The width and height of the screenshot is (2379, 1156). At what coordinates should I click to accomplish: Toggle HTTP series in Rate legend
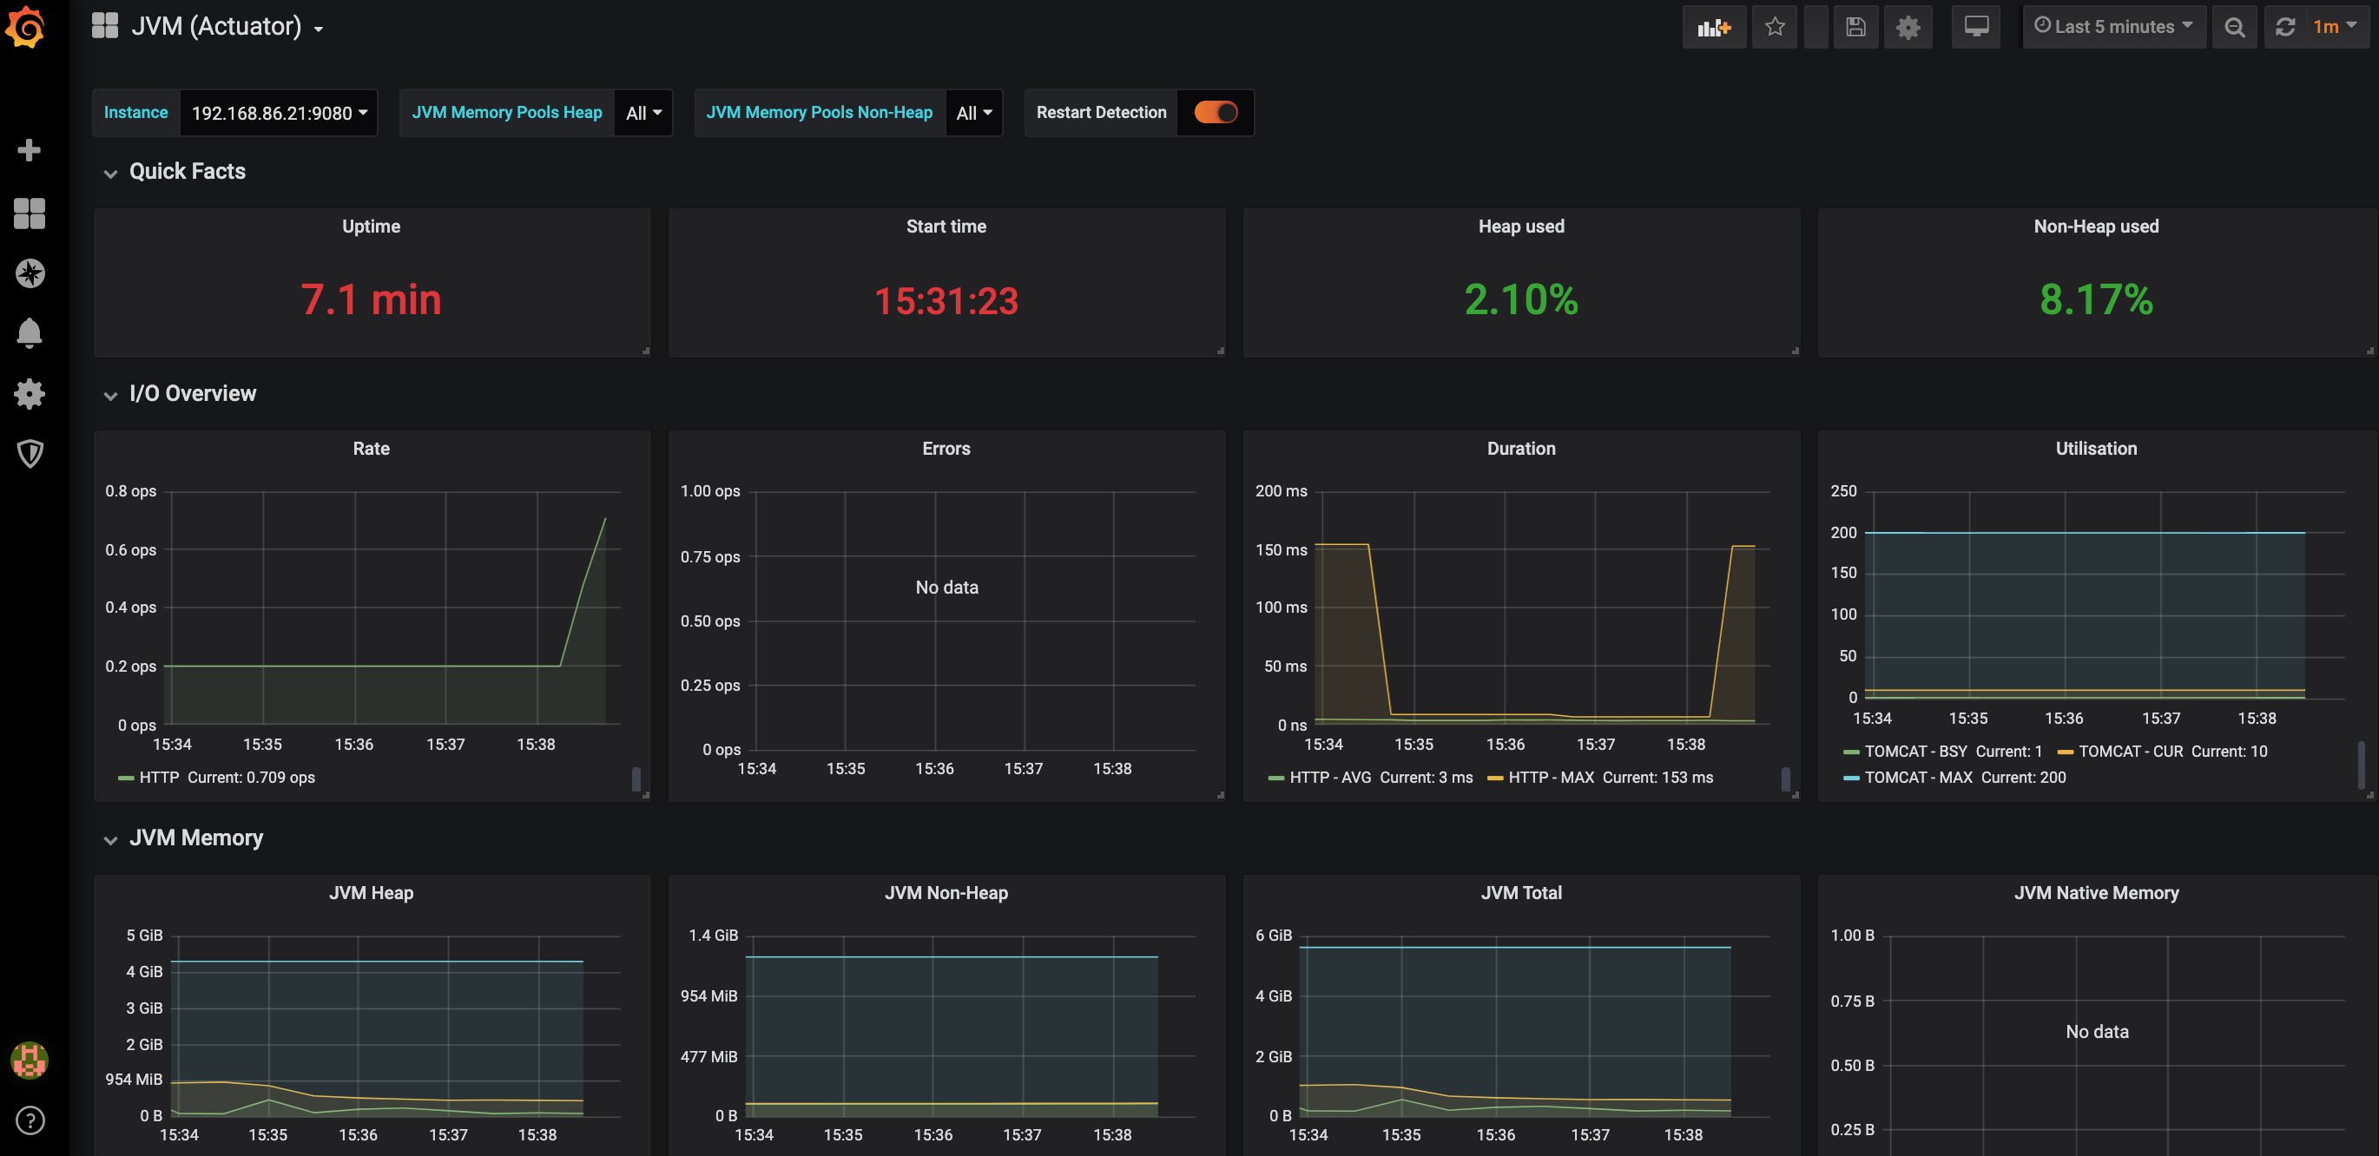click(x=159, y=778)
